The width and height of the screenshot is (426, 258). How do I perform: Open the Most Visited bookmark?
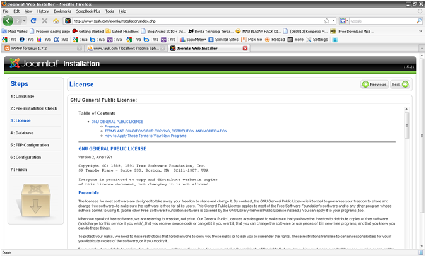pos(15,32)
